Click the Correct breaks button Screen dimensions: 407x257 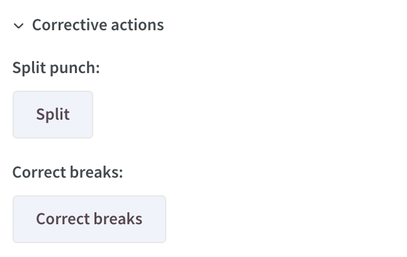pos(89,219)
